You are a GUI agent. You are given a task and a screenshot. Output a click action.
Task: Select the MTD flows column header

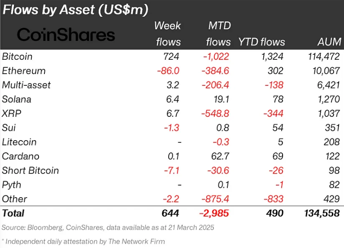(218, 34)
